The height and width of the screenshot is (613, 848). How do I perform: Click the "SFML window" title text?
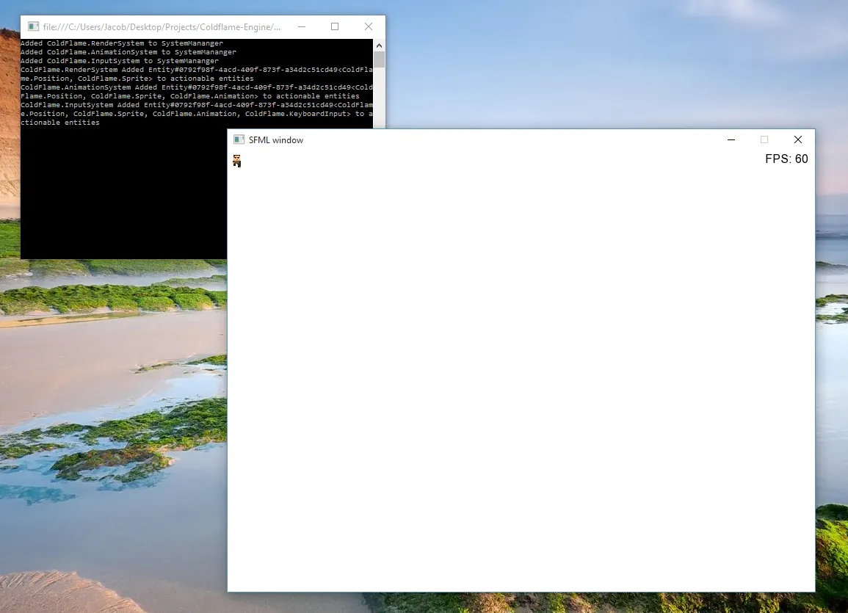coord(276,139)
